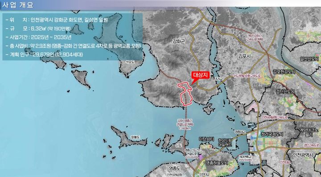Select the 계획 인구 29,679인 line
The height and width of the screenshot is (177, 321).
(44, 55)
